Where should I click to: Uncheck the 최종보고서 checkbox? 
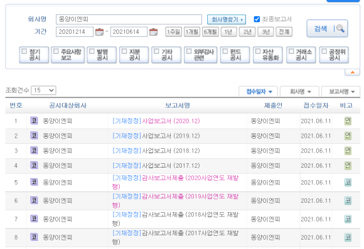coord(257,19)
